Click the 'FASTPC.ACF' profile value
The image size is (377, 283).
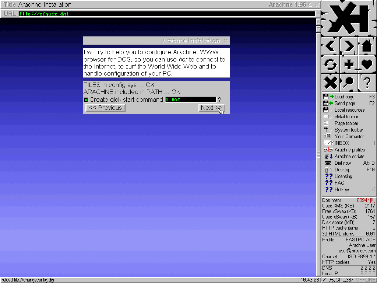point(360,240)
